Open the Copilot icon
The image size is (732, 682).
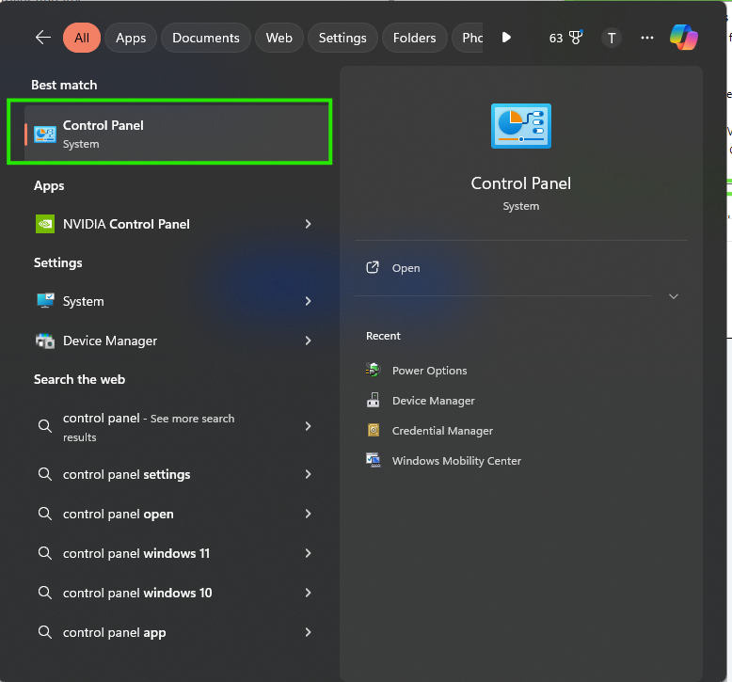point(683,38)
